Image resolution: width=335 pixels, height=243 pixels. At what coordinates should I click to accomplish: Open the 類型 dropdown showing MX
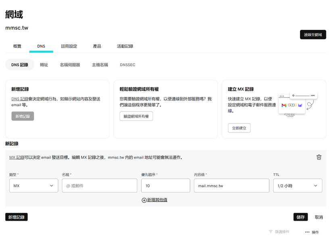click(x=33, y=185)
